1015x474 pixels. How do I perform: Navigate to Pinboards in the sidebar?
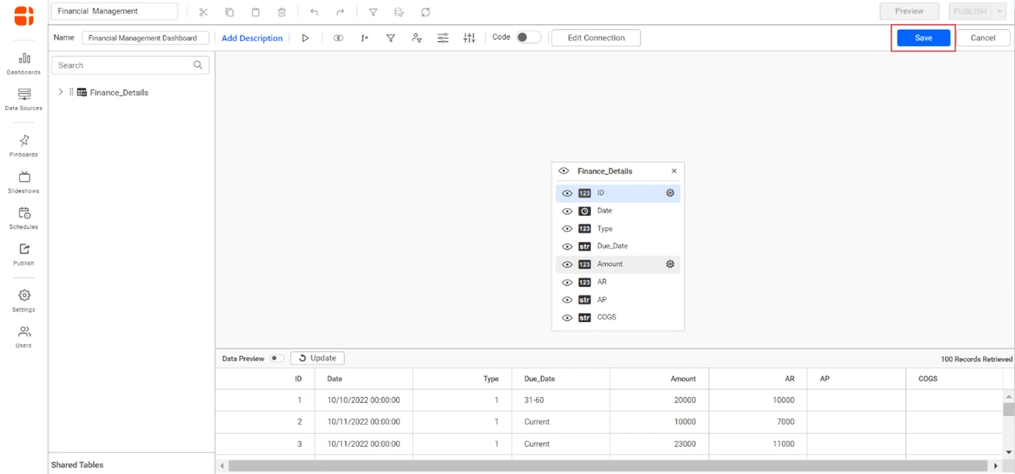tap(23, 142)
